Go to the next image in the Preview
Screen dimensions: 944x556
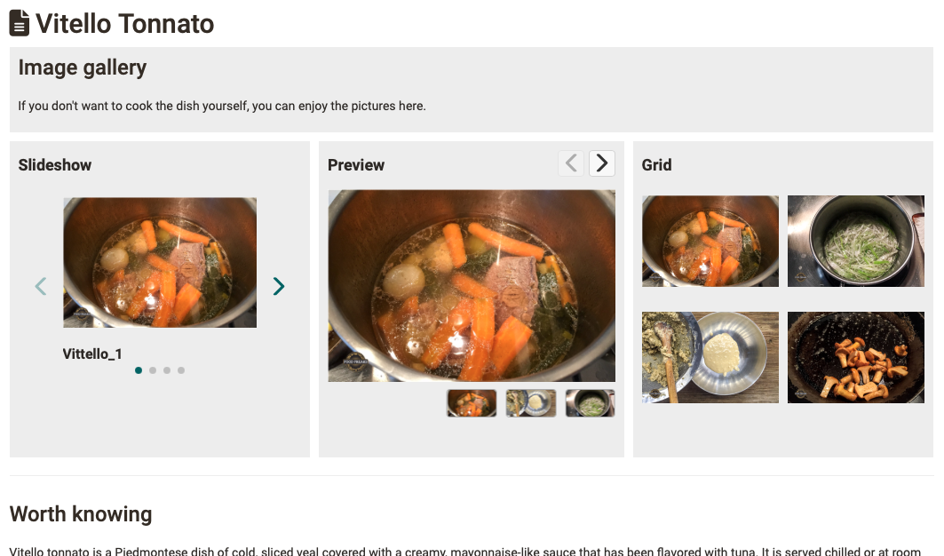point(601,163)
